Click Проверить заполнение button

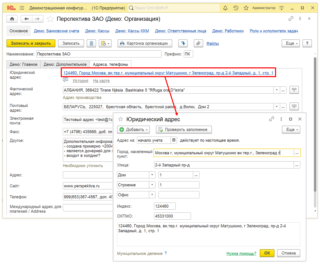tap(184, 129)
